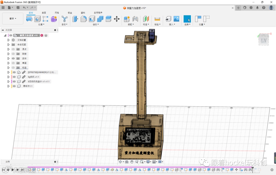Select the Fillet tool in the modify group

click(x=84, y=19)
